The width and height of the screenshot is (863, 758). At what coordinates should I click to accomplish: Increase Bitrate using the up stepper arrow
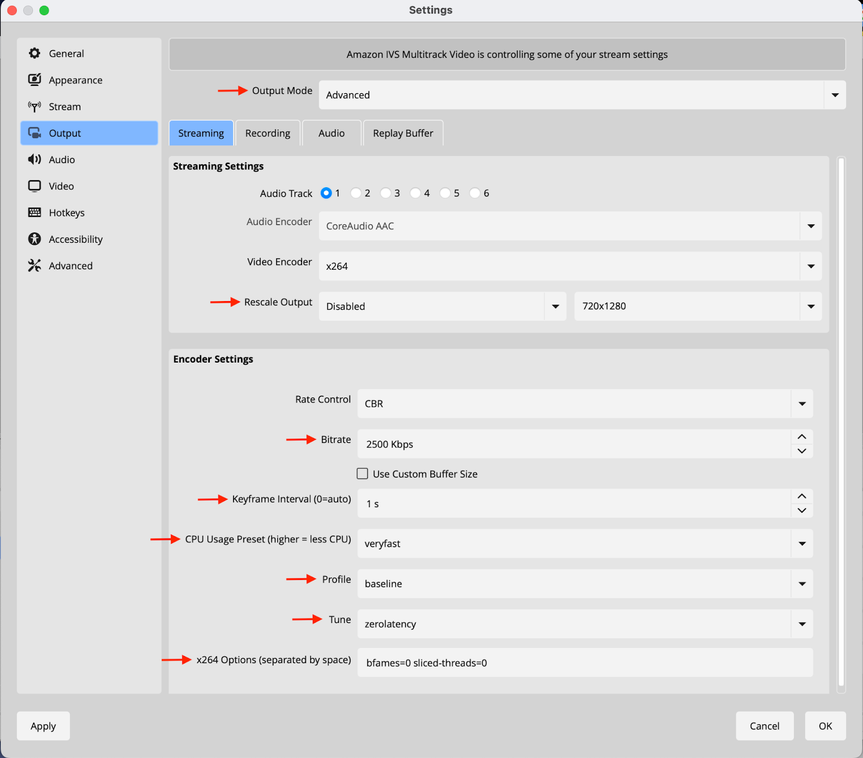point(802,437)
